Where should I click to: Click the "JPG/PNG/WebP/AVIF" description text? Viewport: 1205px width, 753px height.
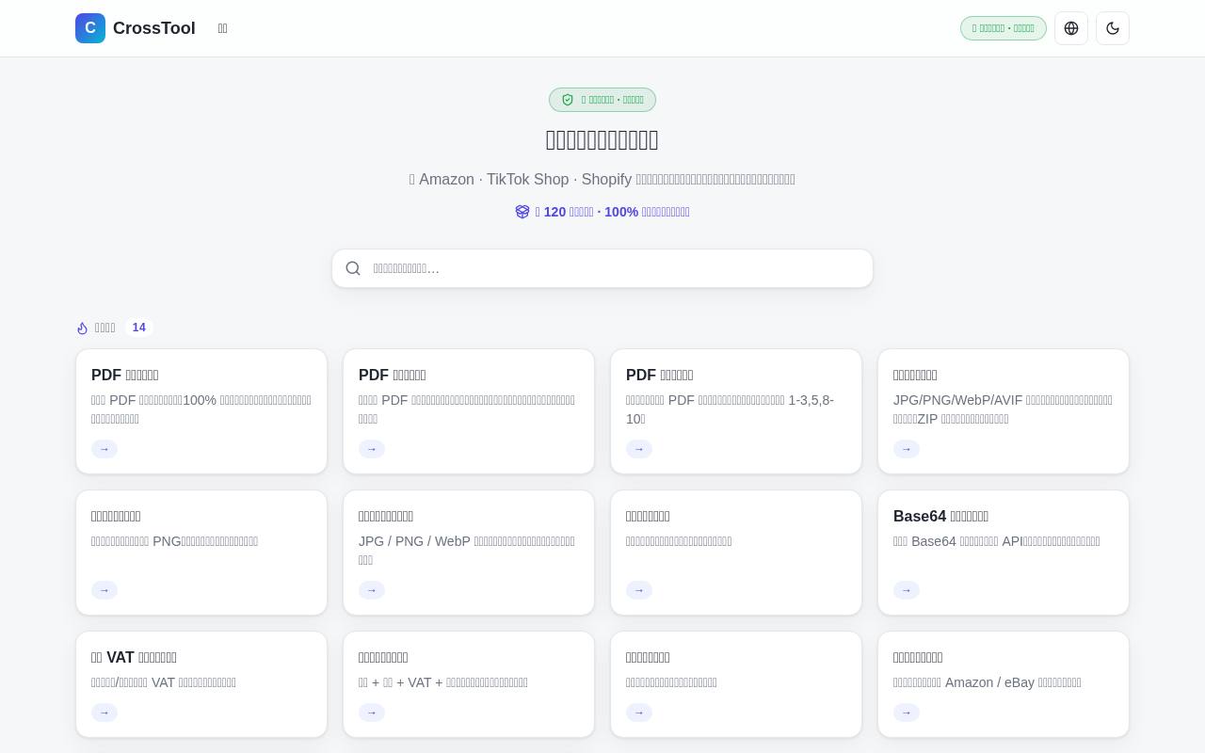point(1003,409)
